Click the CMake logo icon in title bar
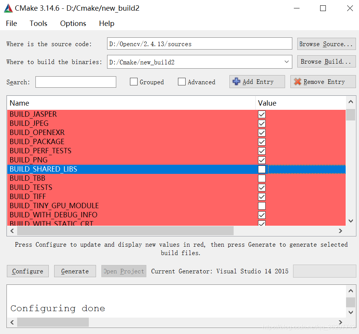This screenshot has width=359, height=334. pyautogui.click(x=8, y=8)
